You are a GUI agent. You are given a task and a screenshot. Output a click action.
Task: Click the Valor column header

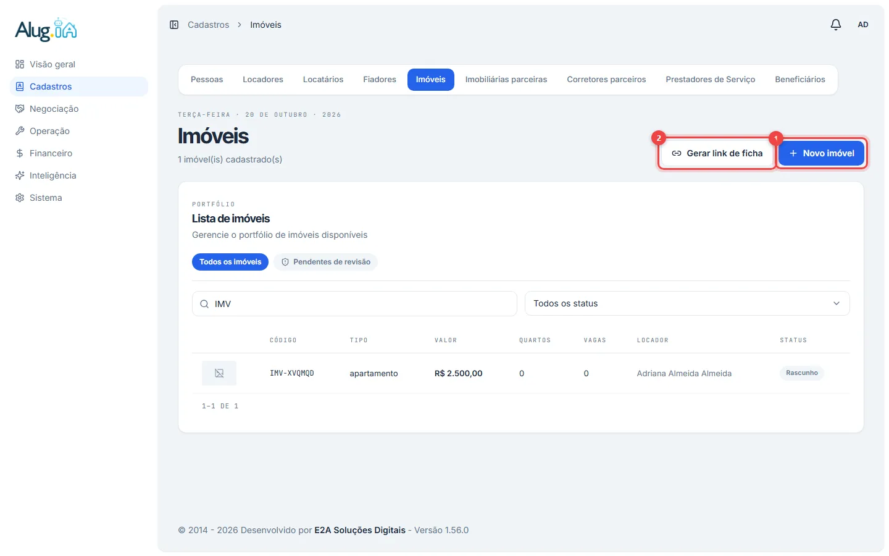tap(446, 340)
